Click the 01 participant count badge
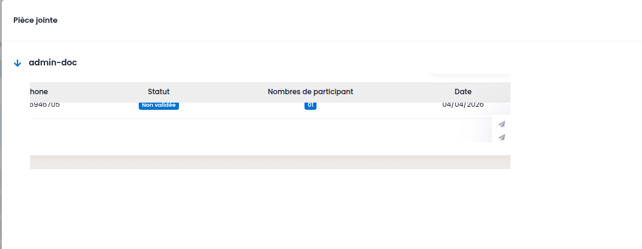 point(310,106)
